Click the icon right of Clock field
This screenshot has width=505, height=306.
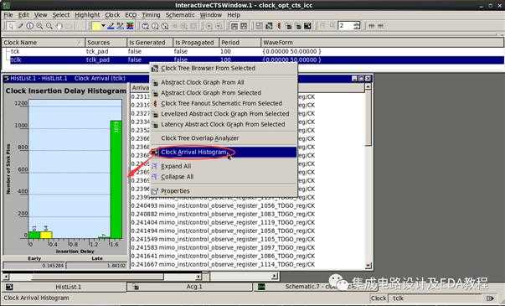pyautogui.click(x=490, y=298)
